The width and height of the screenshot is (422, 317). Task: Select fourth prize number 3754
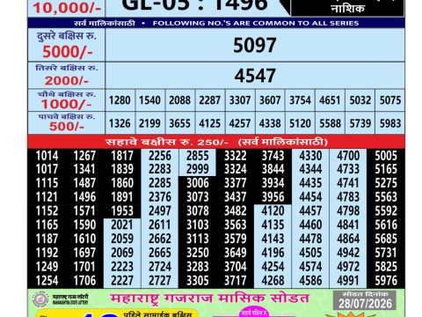point(300,100)
